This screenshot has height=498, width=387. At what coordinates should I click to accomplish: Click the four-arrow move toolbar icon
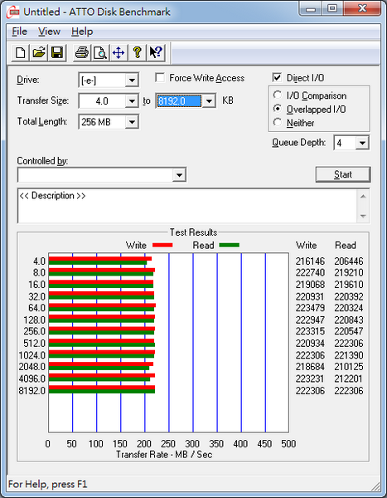click(x=119, y=52)
